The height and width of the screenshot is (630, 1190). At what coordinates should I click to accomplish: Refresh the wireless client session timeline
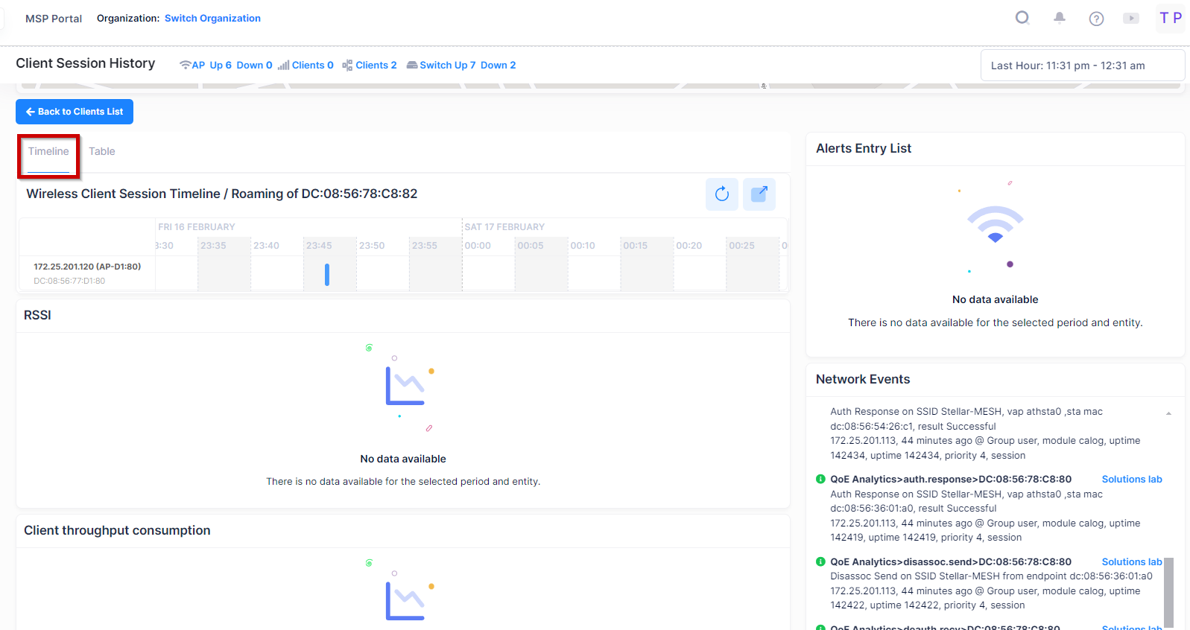click(x=722, y=194)
